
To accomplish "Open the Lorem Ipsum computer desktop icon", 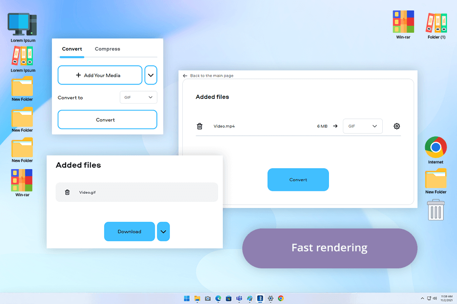I will click(23, 28).
